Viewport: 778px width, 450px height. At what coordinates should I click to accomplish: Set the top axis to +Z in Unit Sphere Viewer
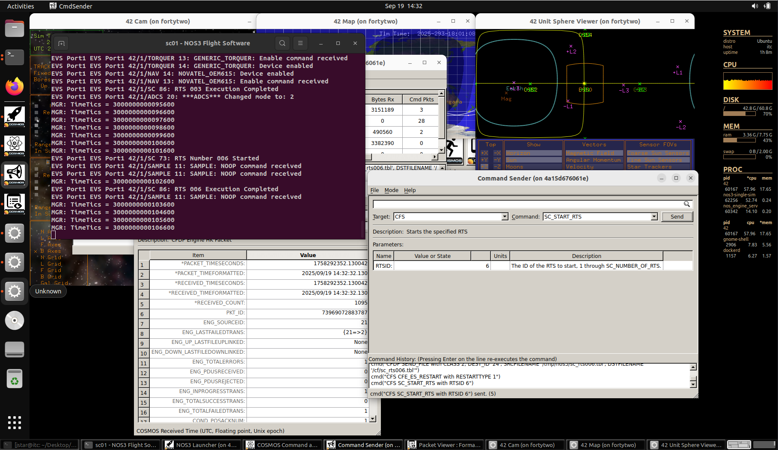click(x=484, y=167)
